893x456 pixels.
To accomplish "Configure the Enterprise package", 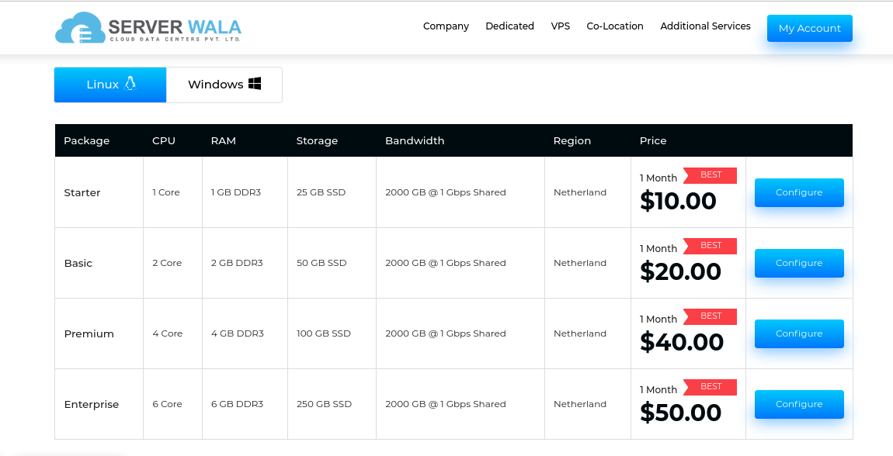I will tap(799, 404).
